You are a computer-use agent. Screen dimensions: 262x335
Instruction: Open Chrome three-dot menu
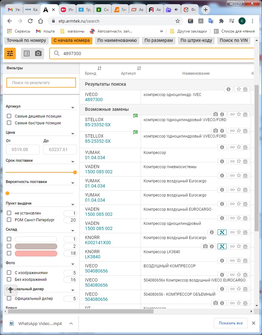click(x=252, y=21)
